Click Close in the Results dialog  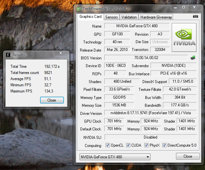52,100
